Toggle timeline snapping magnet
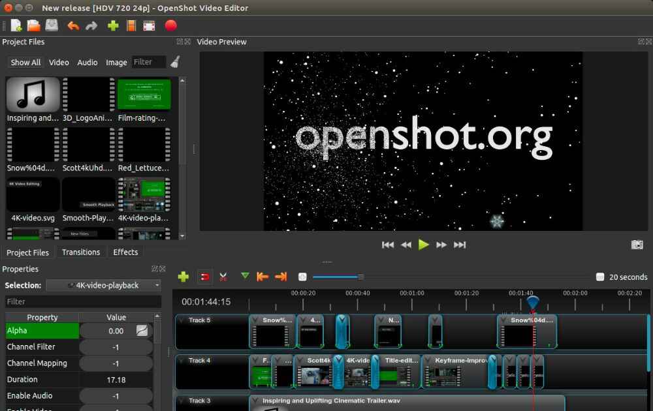 click(x=204, y=277)
